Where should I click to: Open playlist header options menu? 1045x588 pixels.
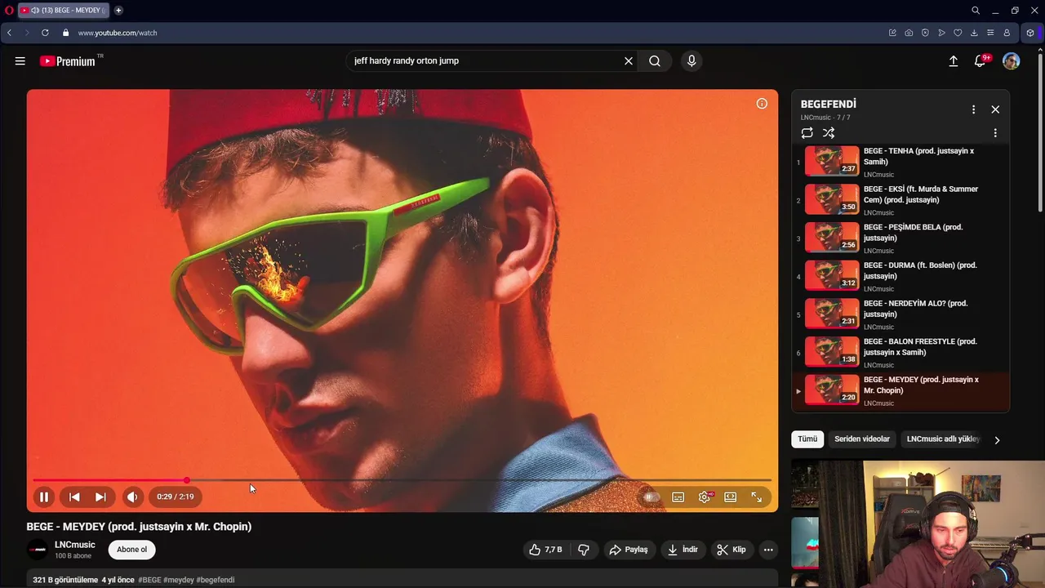click(x=973, y=109)
